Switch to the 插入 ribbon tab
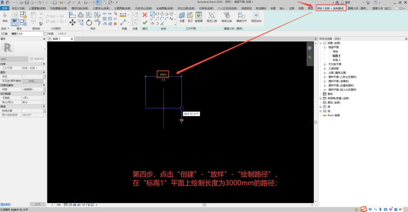Screen dimensions: 408x212 282,8
